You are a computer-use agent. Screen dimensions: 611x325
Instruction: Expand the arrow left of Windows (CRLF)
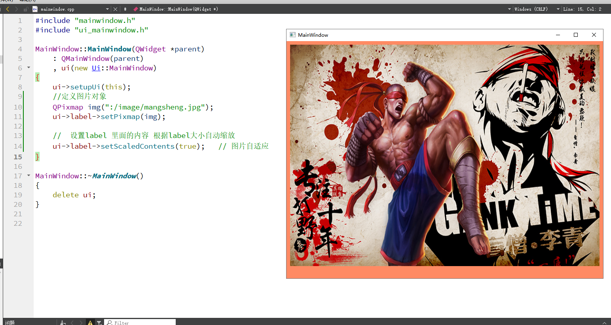509,9
